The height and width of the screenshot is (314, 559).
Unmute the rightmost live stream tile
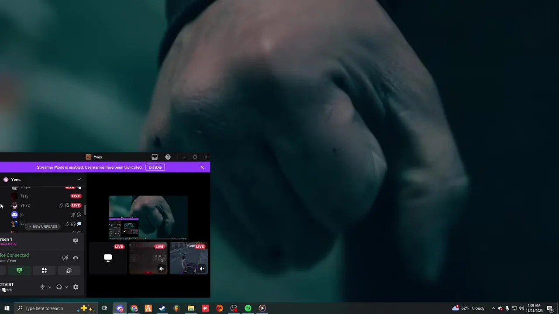coord(202,269)
